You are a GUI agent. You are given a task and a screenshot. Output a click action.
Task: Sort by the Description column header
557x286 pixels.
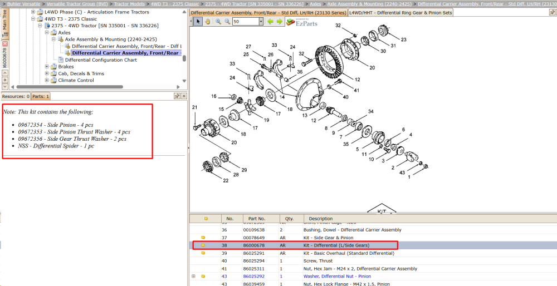pyautogui.click(x=430, y=219)
